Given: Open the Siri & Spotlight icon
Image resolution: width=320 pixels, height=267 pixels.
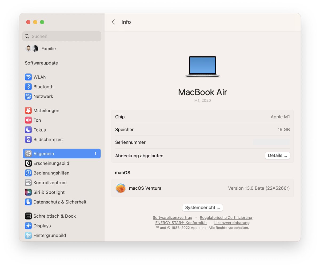Looking at the screenshot, I should click(28, 192).
